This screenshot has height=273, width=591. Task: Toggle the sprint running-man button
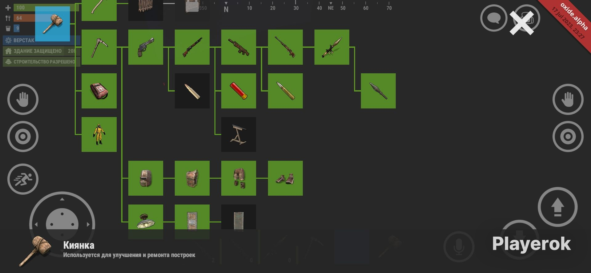click(23, 179)
